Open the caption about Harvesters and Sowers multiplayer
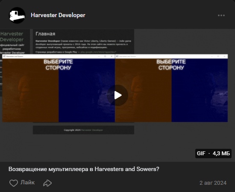 84,169
